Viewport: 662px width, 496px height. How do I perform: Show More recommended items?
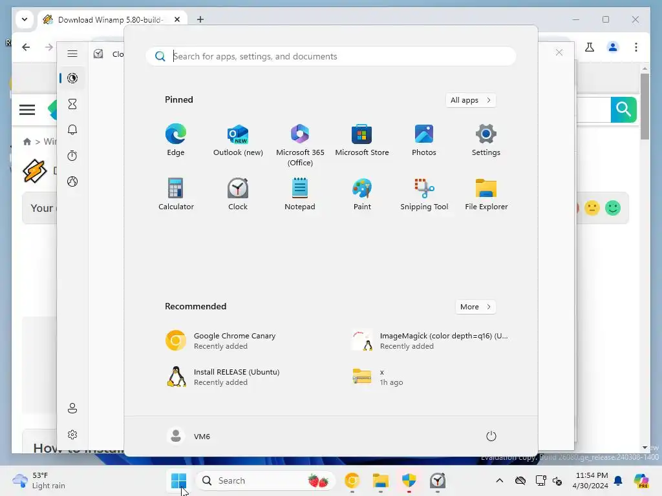point(475,307)
